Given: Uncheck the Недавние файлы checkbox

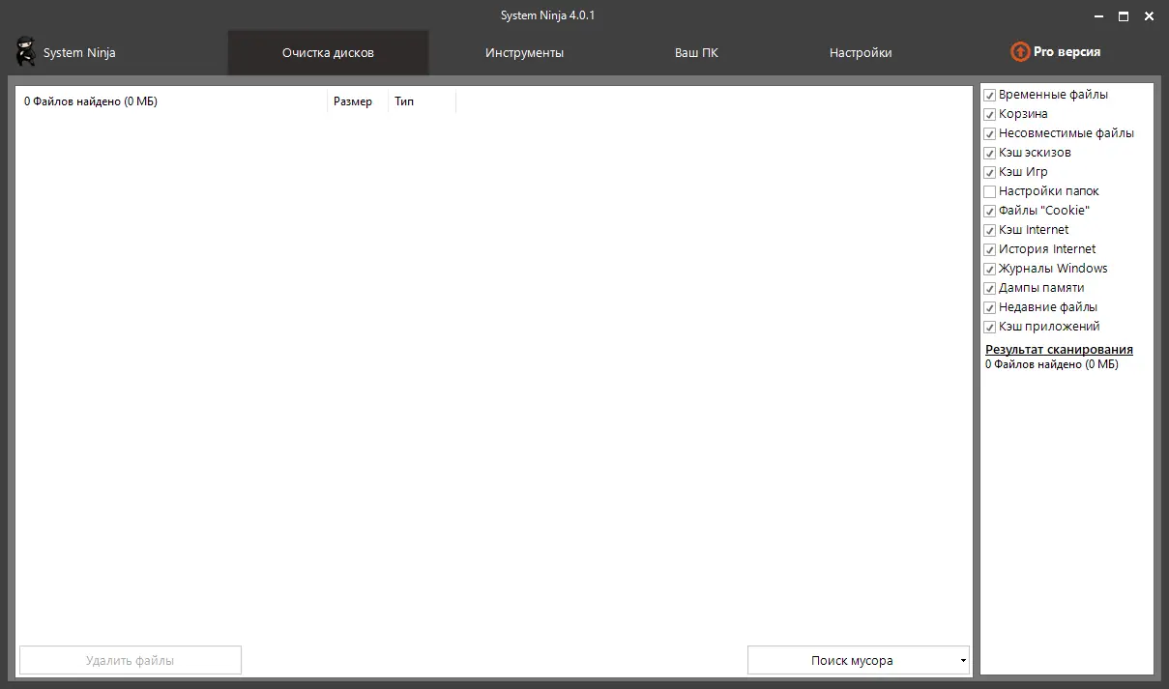Looking at the screenshot, I should (x=990, y=307).
